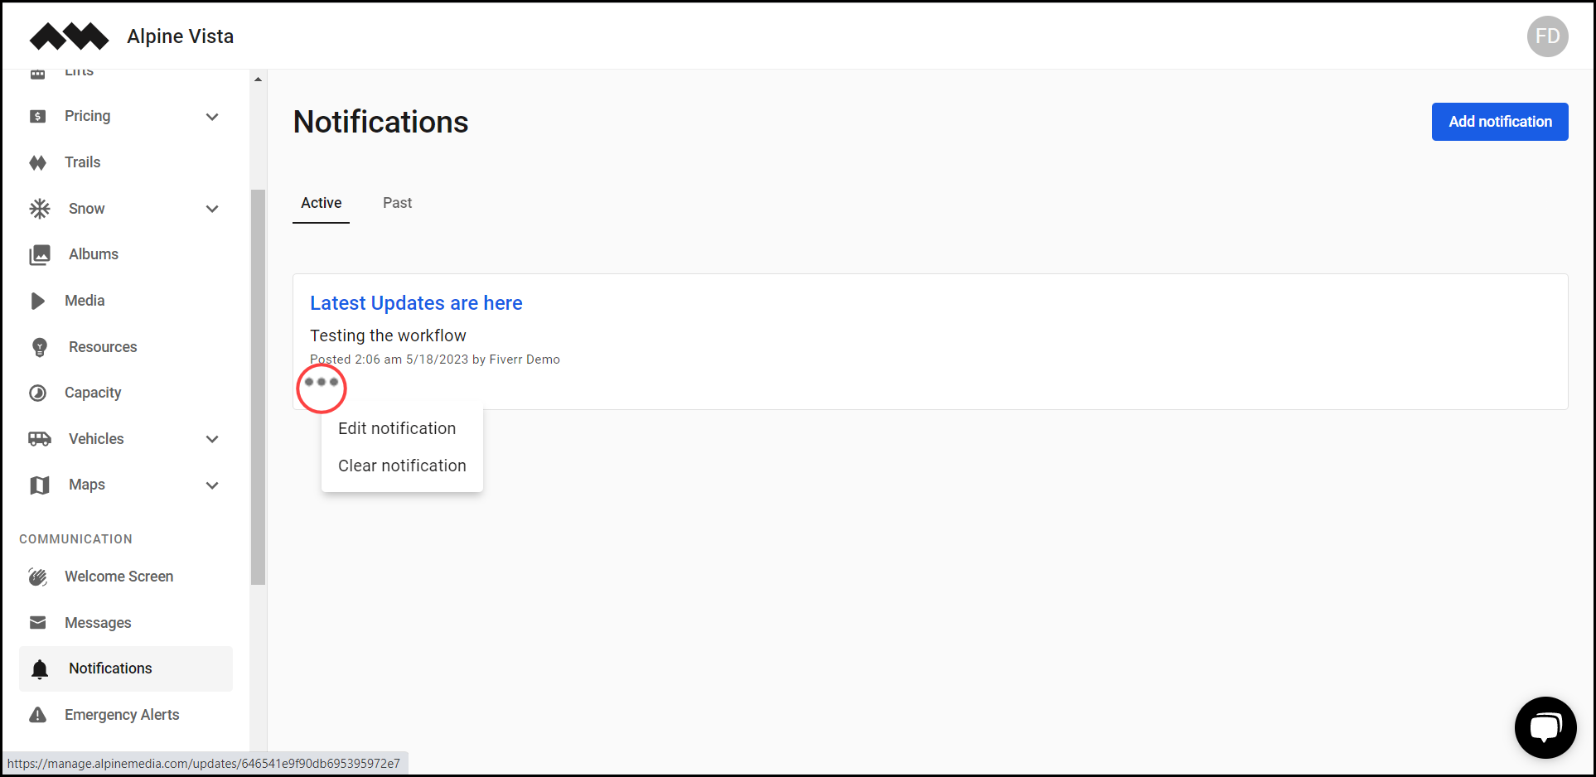Click the Alpine Vista logo

pyautogui.click(x=68, y=36)
